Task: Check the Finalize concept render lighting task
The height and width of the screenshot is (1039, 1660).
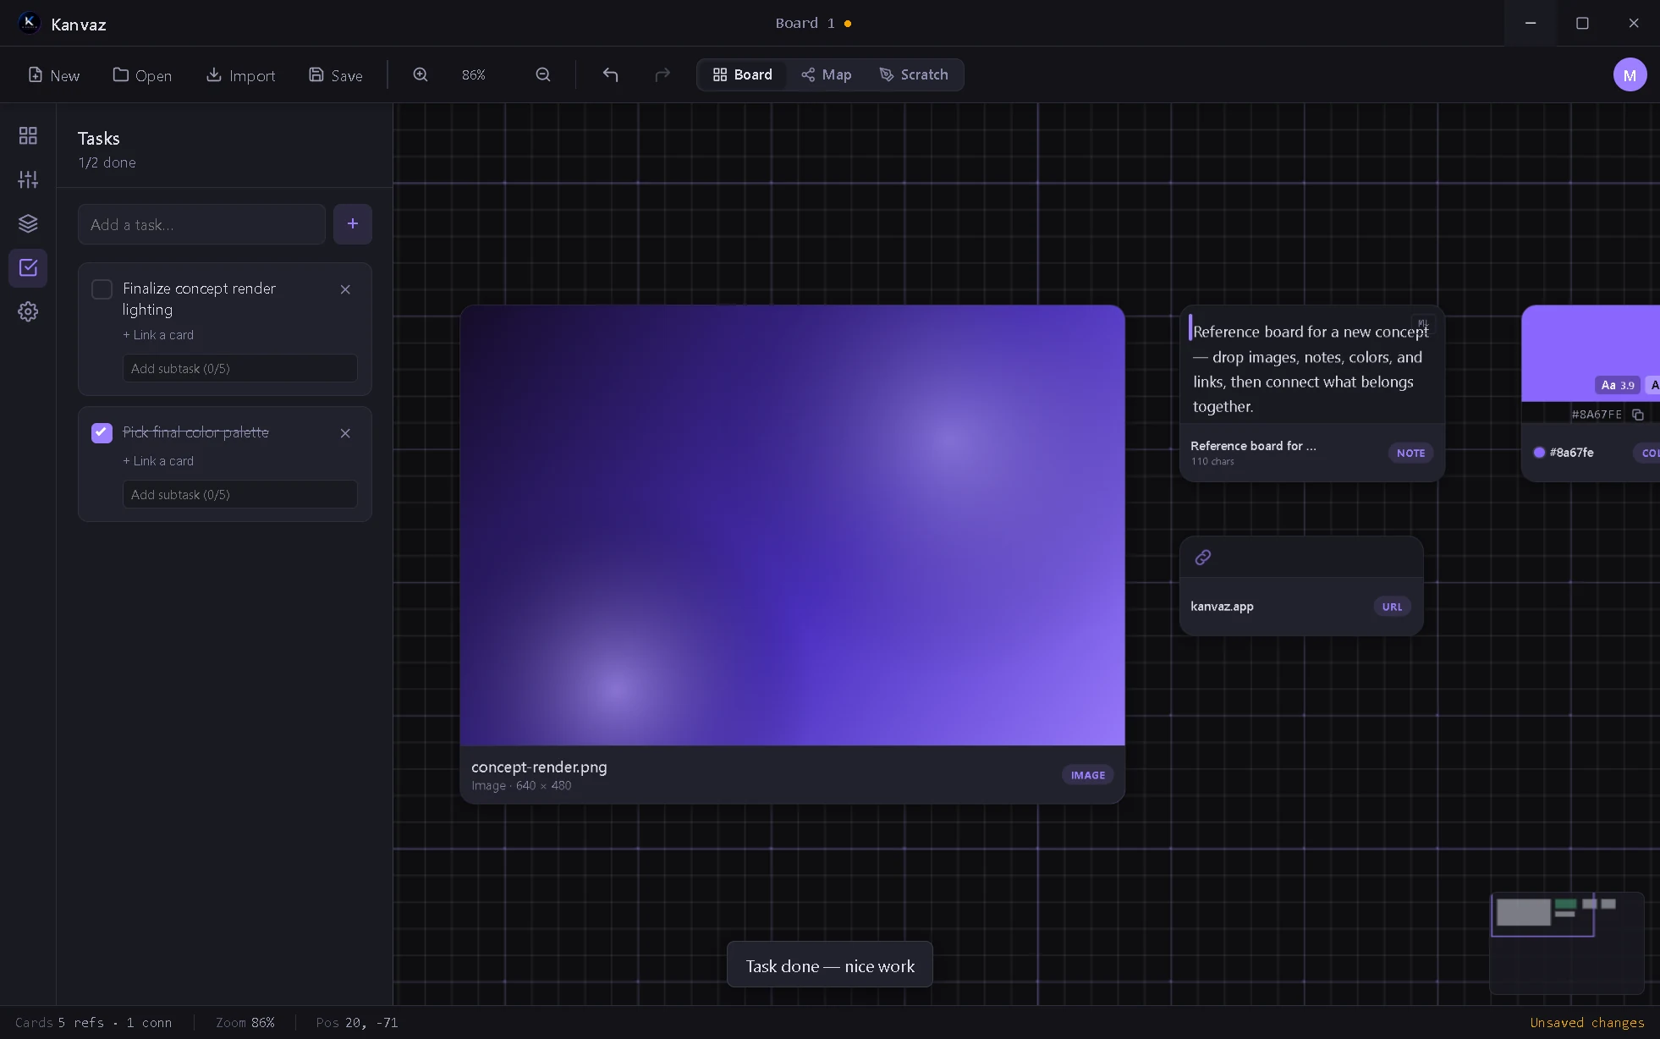Action: (x=102, y=289)
